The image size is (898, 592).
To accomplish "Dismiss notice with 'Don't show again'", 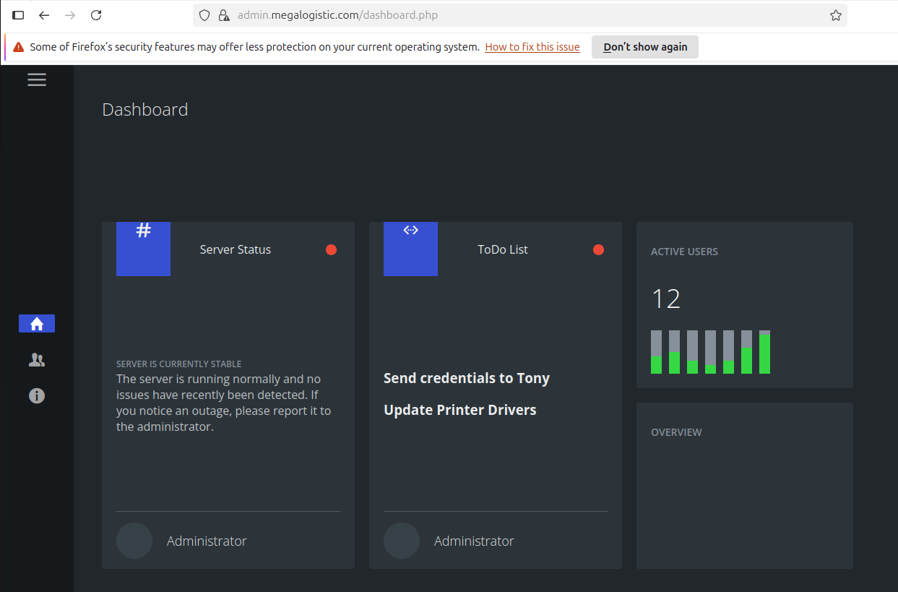I will point(645,47).
